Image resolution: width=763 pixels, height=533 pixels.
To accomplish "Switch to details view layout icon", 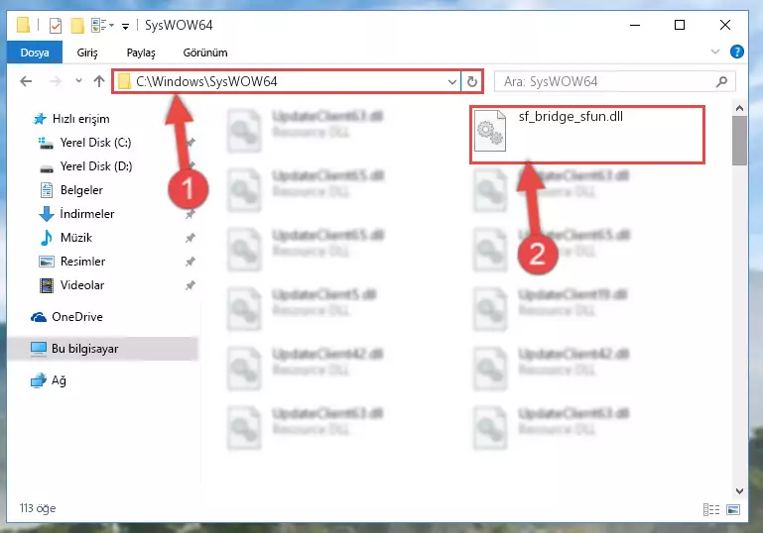I will pyautogui.click(x=711, y=509).
